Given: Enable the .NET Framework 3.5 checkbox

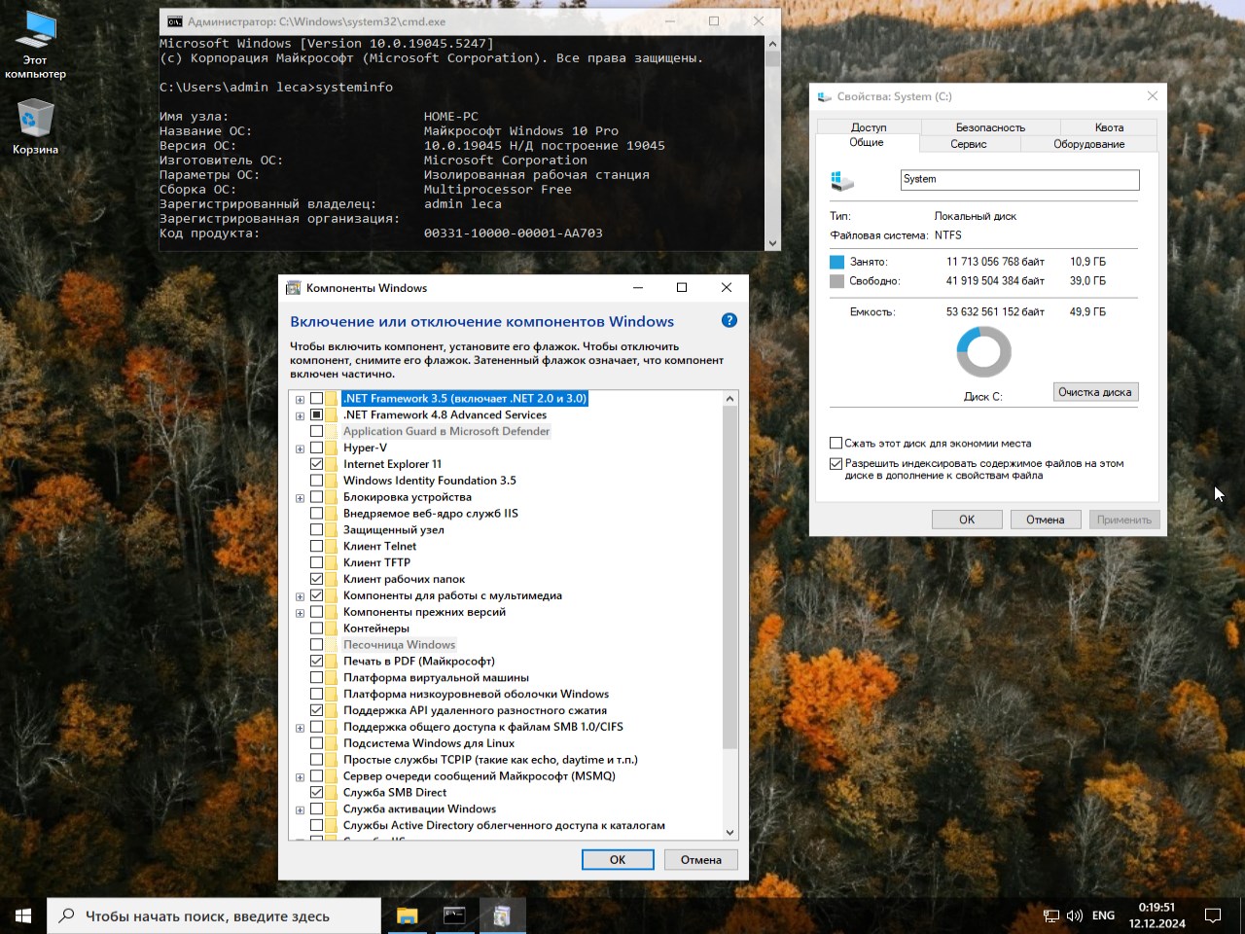Looking at the screenshot, I should point(316,399).
